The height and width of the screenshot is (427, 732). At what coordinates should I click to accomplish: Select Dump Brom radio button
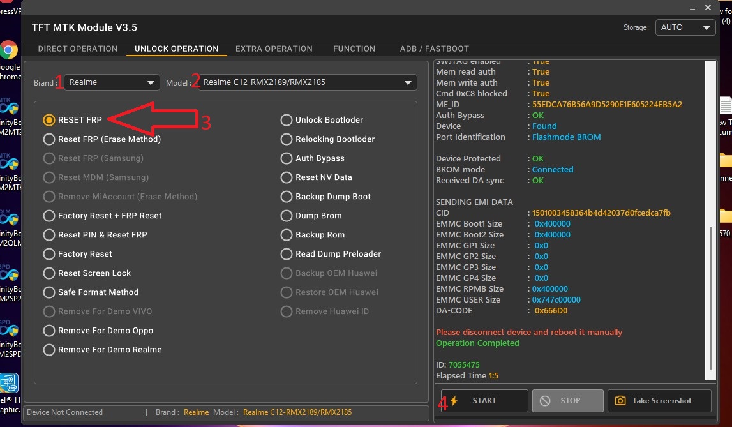coord(286,216)
